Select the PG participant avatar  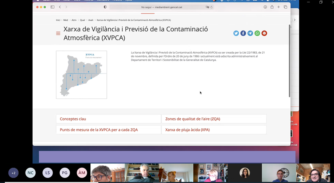[x=64, y=173]
